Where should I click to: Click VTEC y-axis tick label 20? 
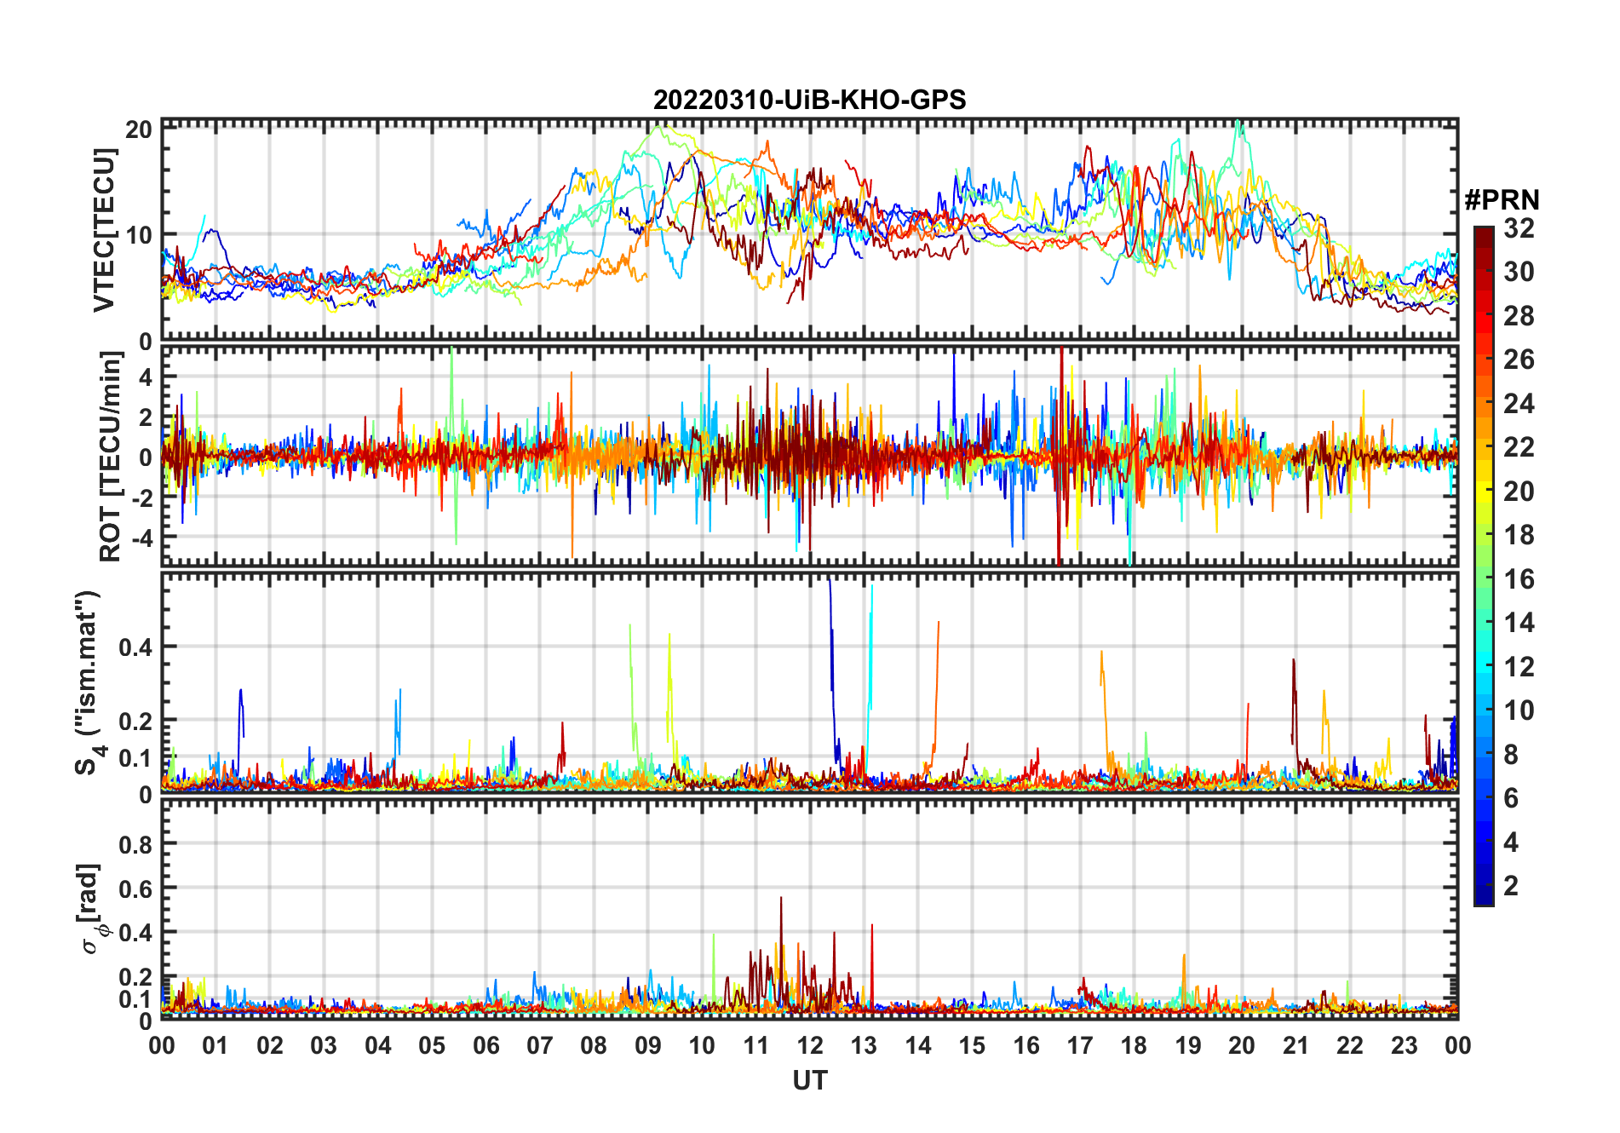[x=139, y=129]
